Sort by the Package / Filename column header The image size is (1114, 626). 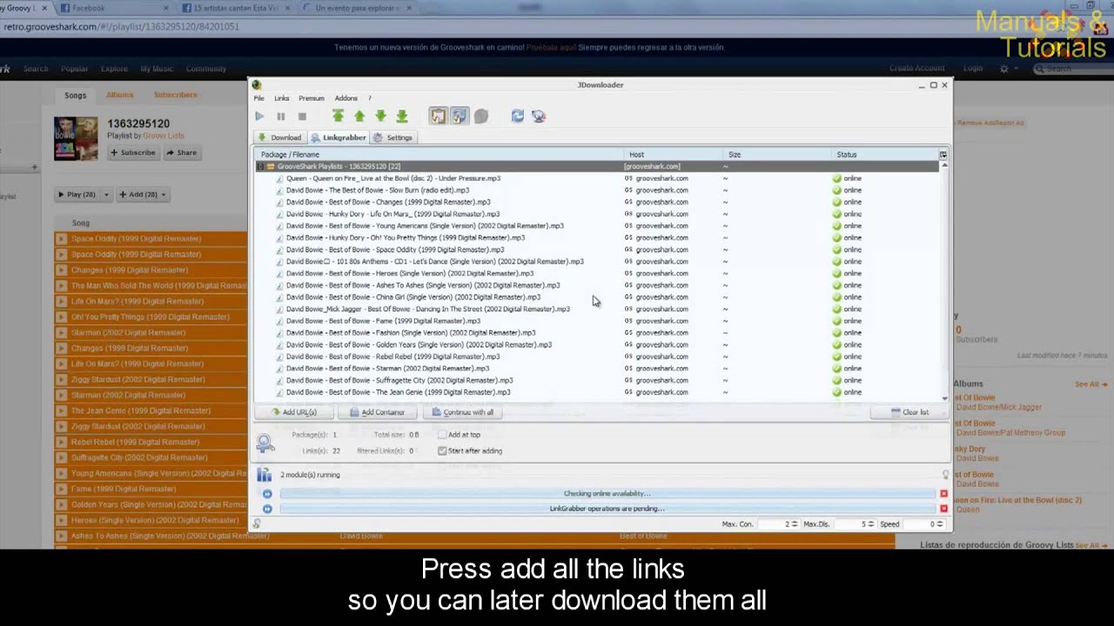tap(440, 154)
